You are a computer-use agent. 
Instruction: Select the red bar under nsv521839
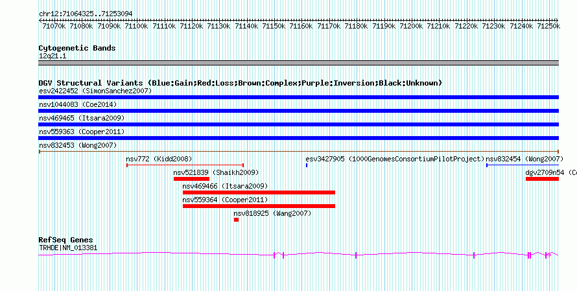pos(191,179)
